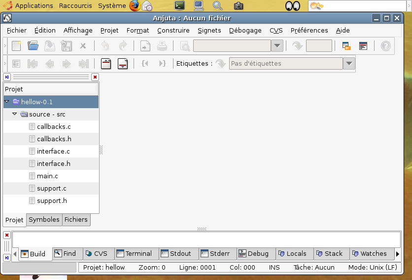This screenshot has height=280, width=412.
Task: Click the Find magnifier toolbar icon
Action: tap(185, 46)
